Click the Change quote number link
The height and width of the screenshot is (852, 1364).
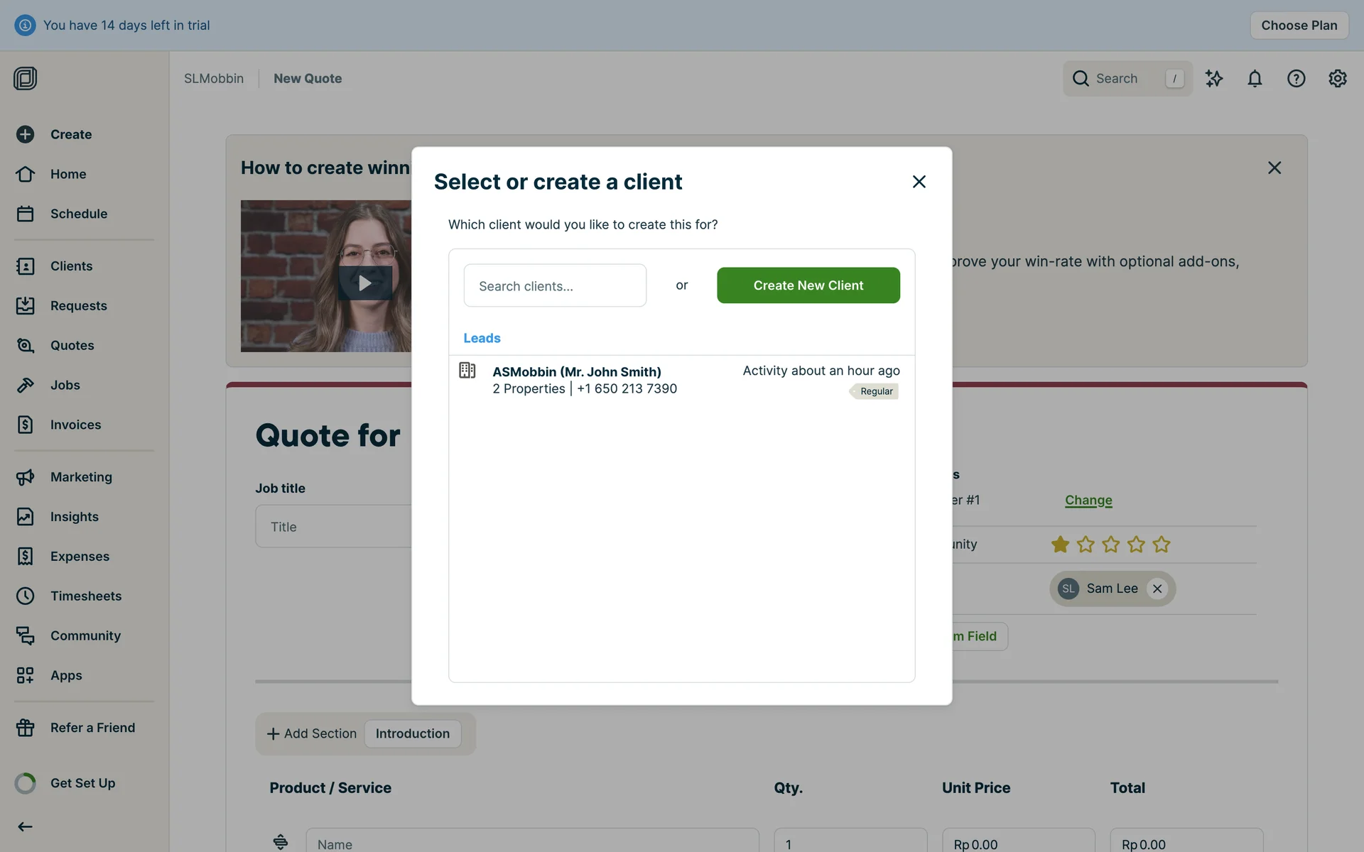coord(1088,501)
